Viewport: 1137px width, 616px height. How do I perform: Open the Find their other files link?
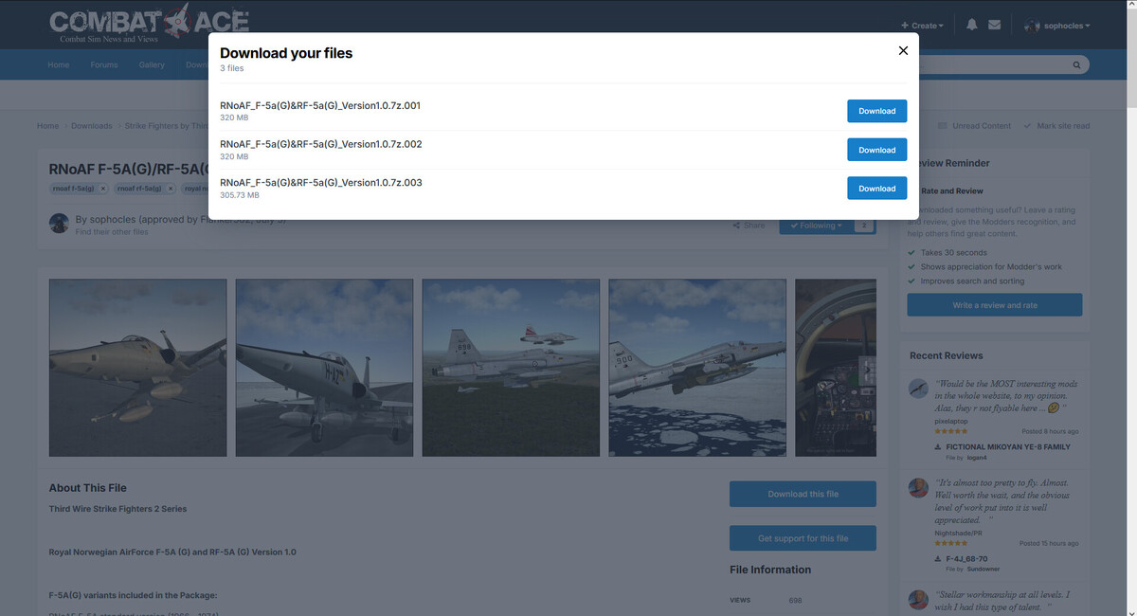(x=112, y=232)
